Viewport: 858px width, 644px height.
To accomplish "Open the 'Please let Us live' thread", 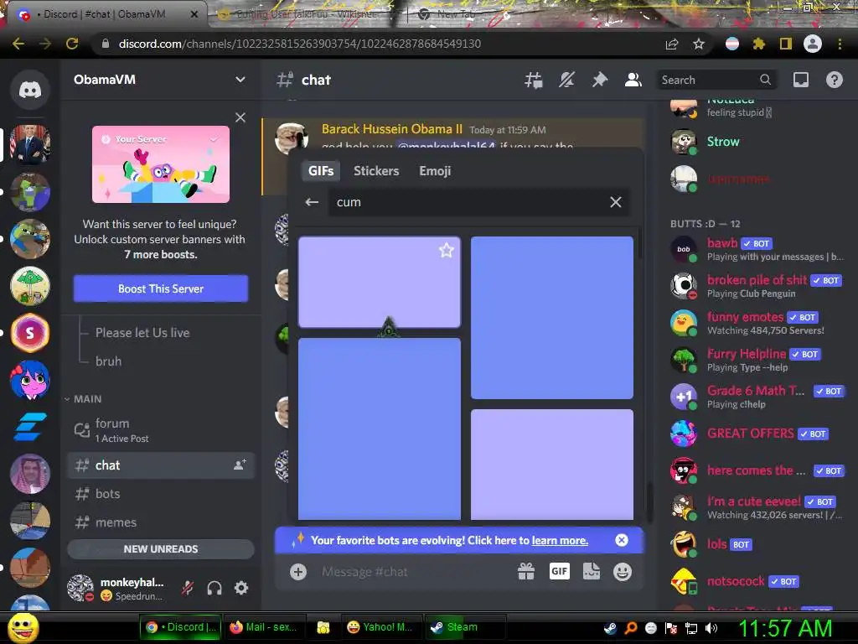I will point(142,332).
